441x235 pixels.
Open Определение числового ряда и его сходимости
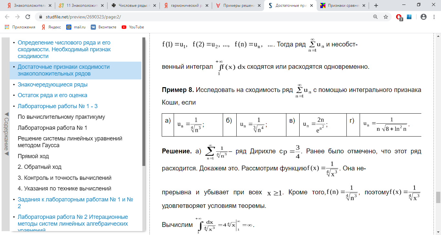coord(65,49)
